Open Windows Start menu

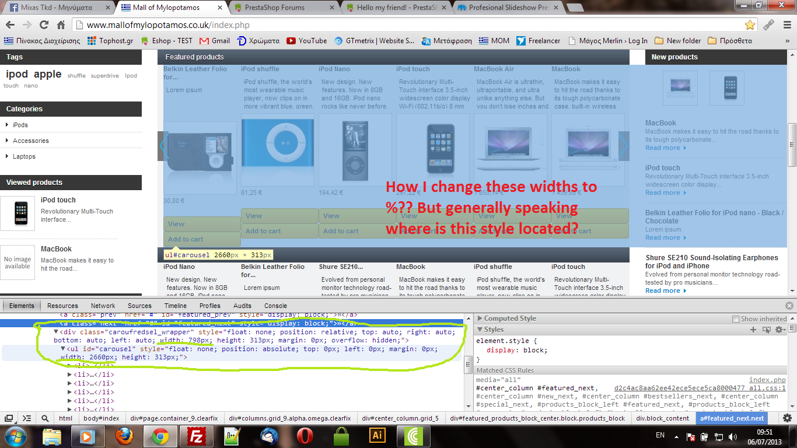click(16, 436)
